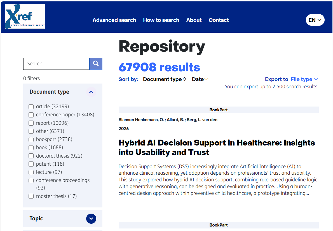Click the second BookPart label at the bottom
This screenshot has width=333, height=231.
pos(219,225)
